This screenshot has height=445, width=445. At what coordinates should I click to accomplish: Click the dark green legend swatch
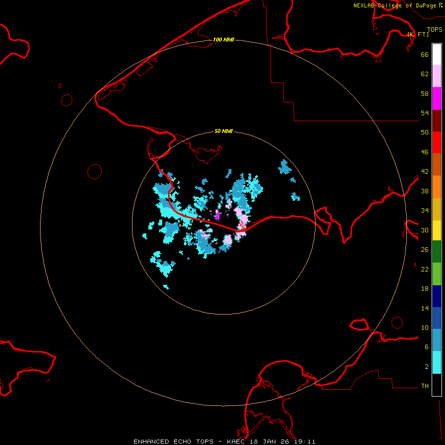coord(437,252)
